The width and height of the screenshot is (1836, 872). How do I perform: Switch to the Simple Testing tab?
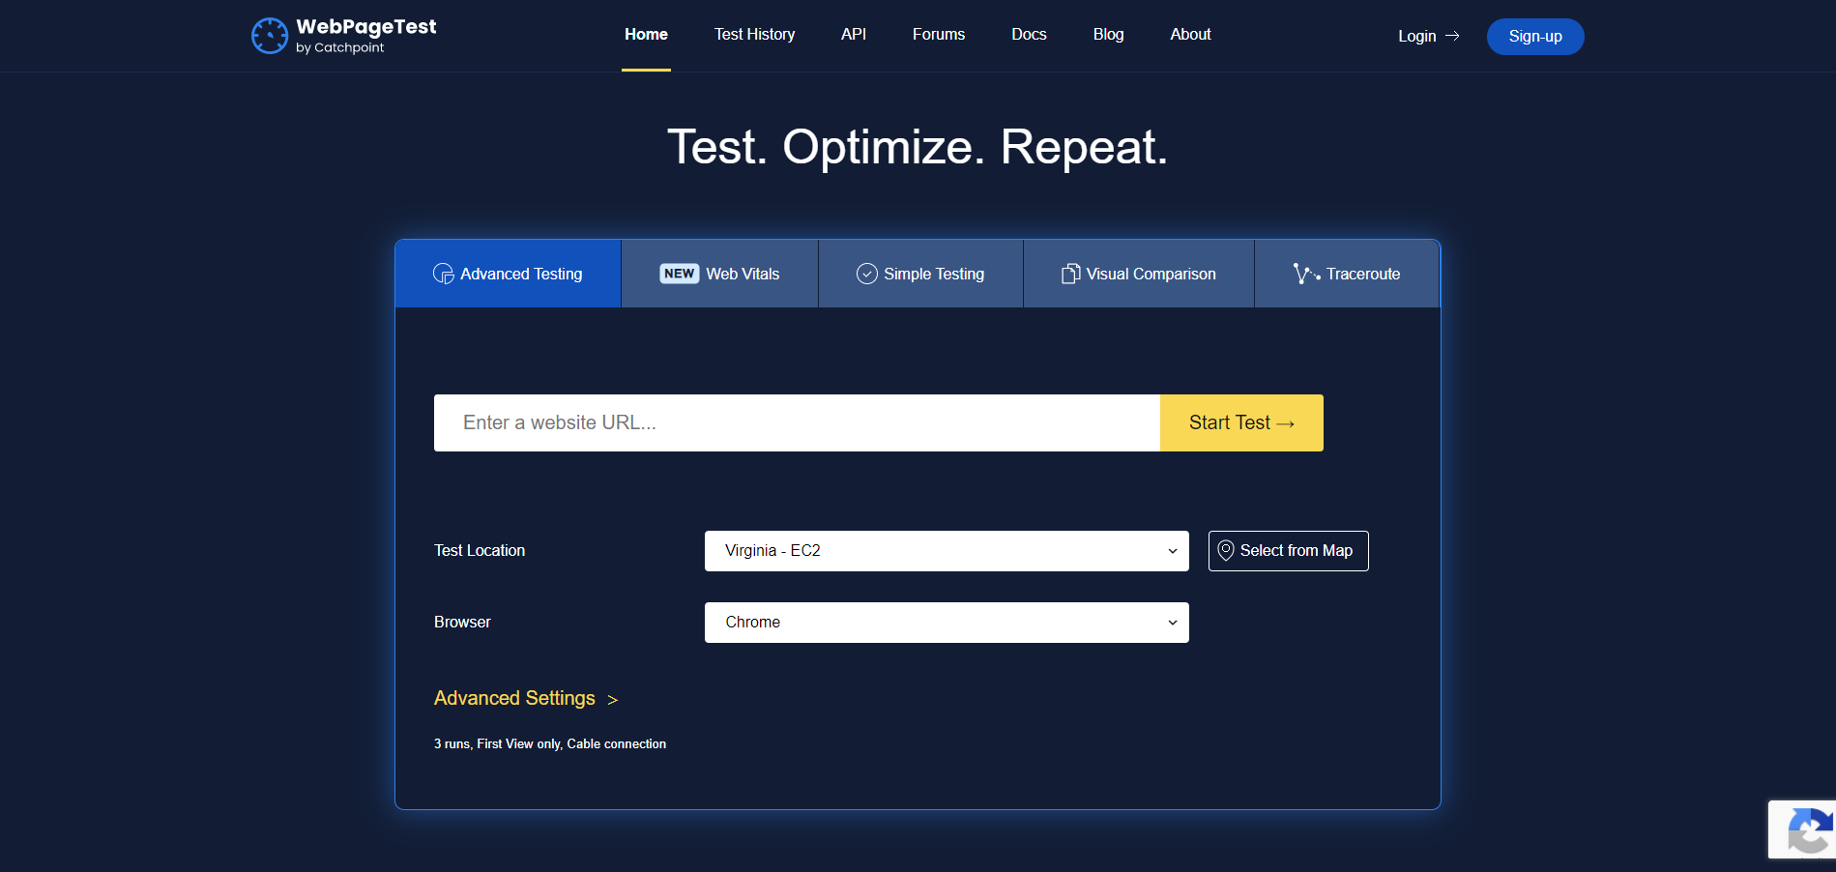pyautogui.click(x=920, y=274)
